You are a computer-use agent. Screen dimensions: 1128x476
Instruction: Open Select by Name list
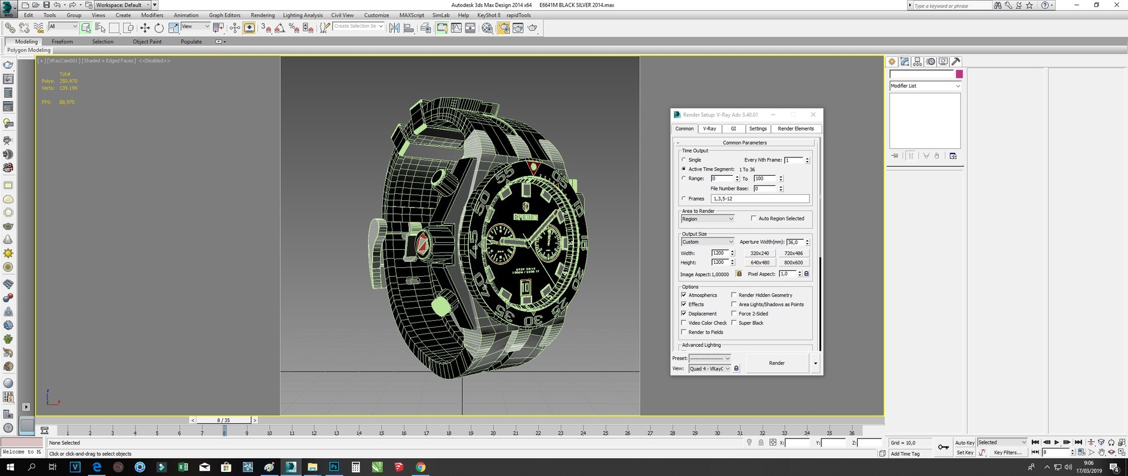[100, 28]
